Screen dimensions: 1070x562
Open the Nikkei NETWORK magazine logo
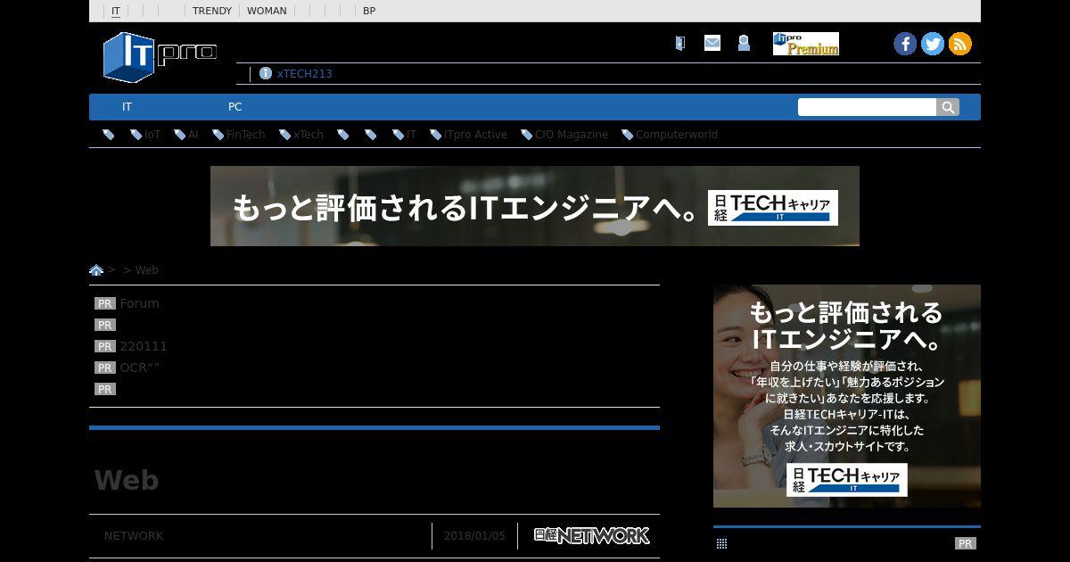pos(591,535)
